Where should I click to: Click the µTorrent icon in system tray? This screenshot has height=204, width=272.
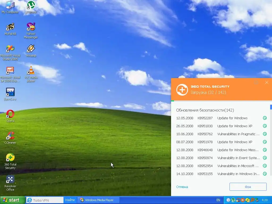click(233, 200)
